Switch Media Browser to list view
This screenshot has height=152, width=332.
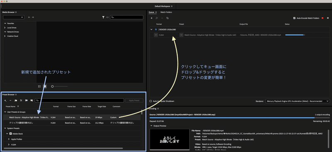(39, 86)
